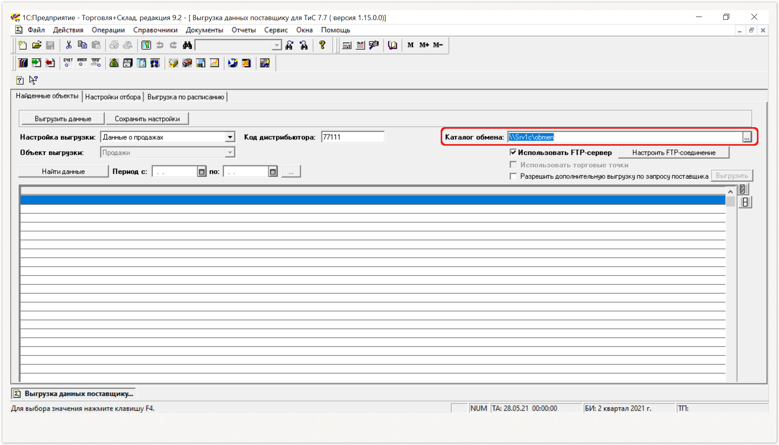Enable Разрешить дополнительную выгрузку checkbox
This screenshot has width=779, height=445.
513,176
